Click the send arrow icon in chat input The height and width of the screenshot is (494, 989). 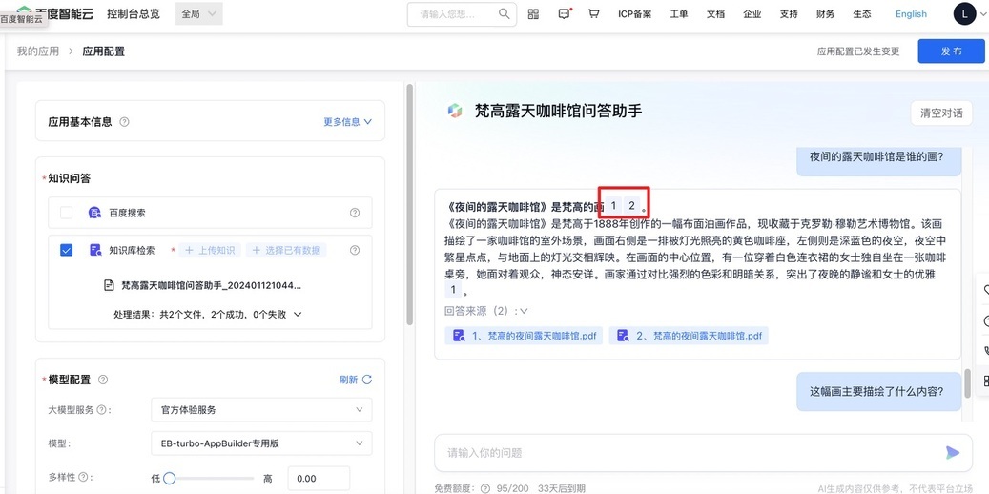pyautogui.click(x=952, y=452)
